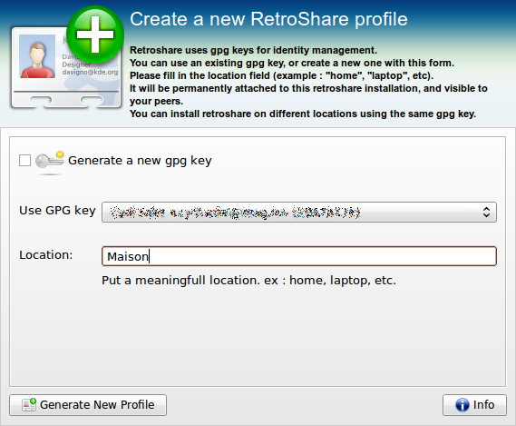Enable the Generate a new gpg key checkbox
The width and height of the screenshot is (516, 426).
[x=25, y=161]
